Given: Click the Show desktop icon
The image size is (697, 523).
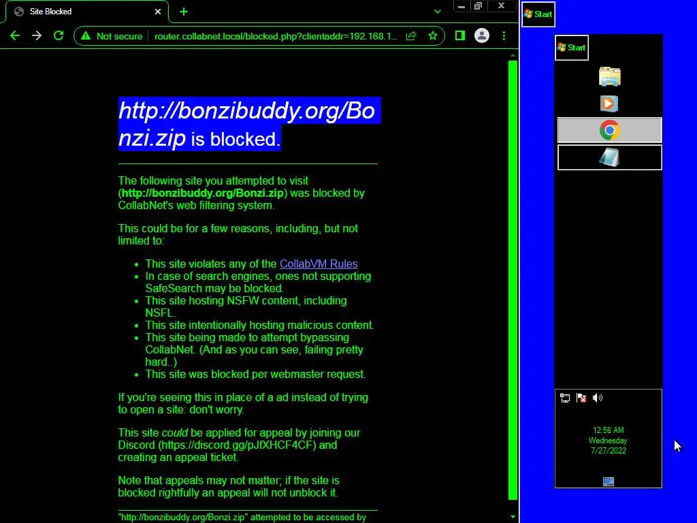Looking at the screenshot, I should [608, 481].
